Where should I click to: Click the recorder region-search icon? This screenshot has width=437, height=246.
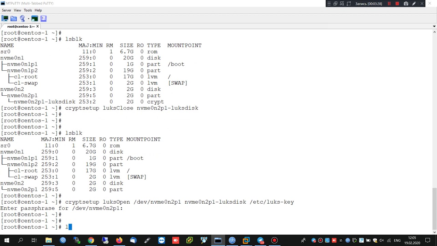point(342,4)
